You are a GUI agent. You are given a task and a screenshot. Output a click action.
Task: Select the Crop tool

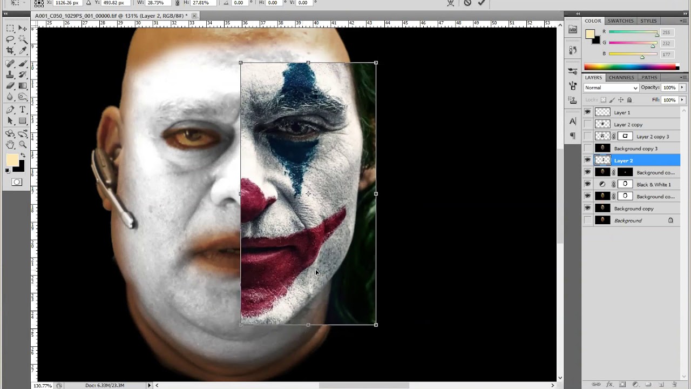click(10, 51)
